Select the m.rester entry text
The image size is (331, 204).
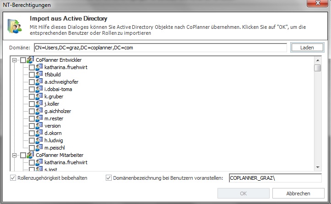(x=54, y=118)
